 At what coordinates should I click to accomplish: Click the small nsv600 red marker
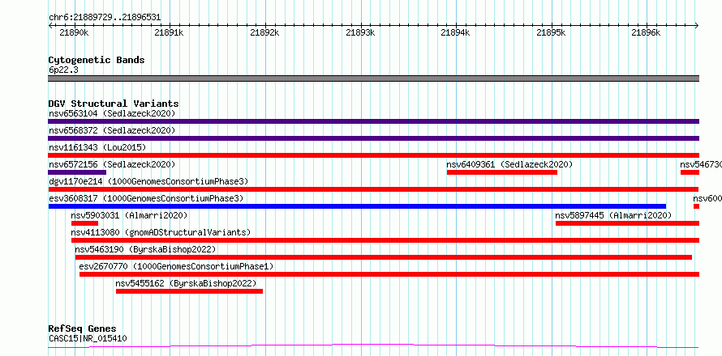(x=696, y=206)
